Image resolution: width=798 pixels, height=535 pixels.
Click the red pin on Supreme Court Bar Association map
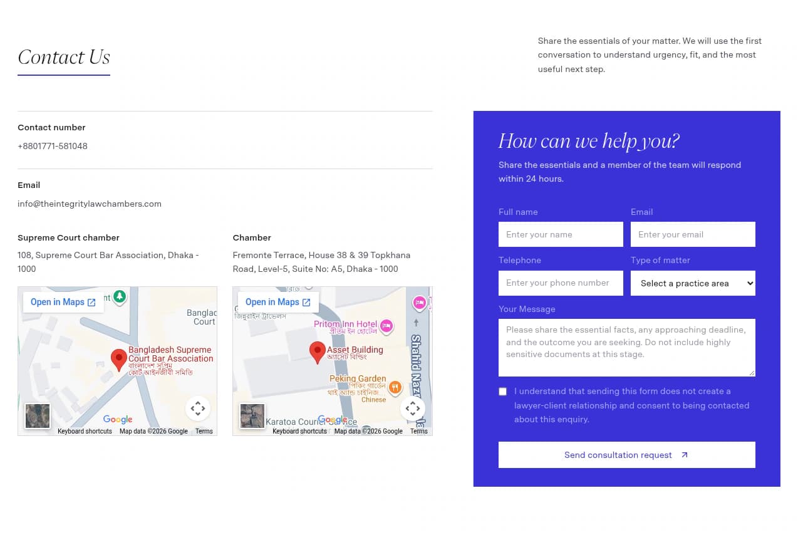[118, 360]
